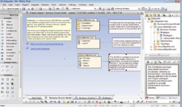Select the Notes tab at panel bottom

(150, 98)
